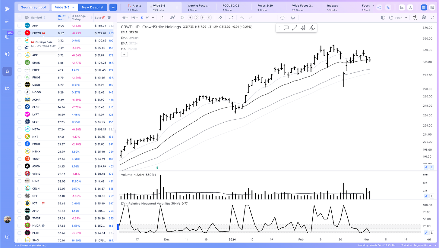
Task: Collapse the indicator legend chevron
Action: click(x=124, y=54)
